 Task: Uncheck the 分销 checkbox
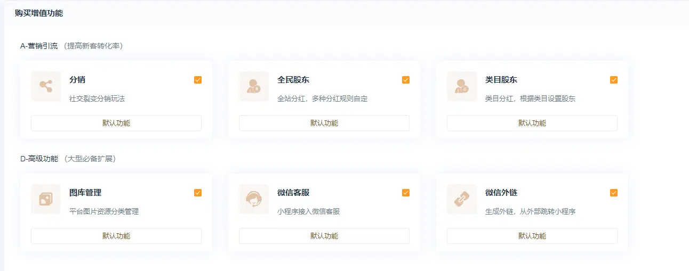click(x=198, y=80)
